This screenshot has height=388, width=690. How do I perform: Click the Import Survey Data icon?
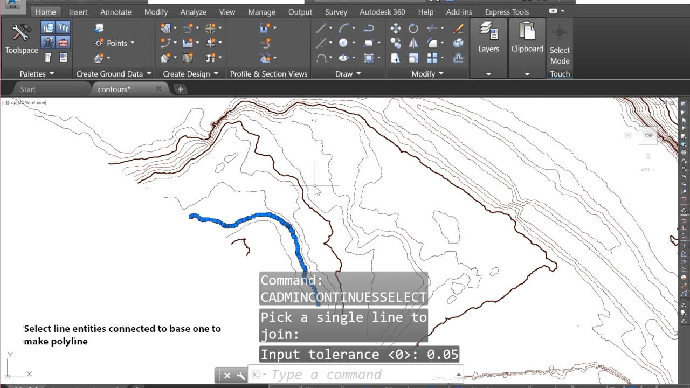[x=99, y=29]
